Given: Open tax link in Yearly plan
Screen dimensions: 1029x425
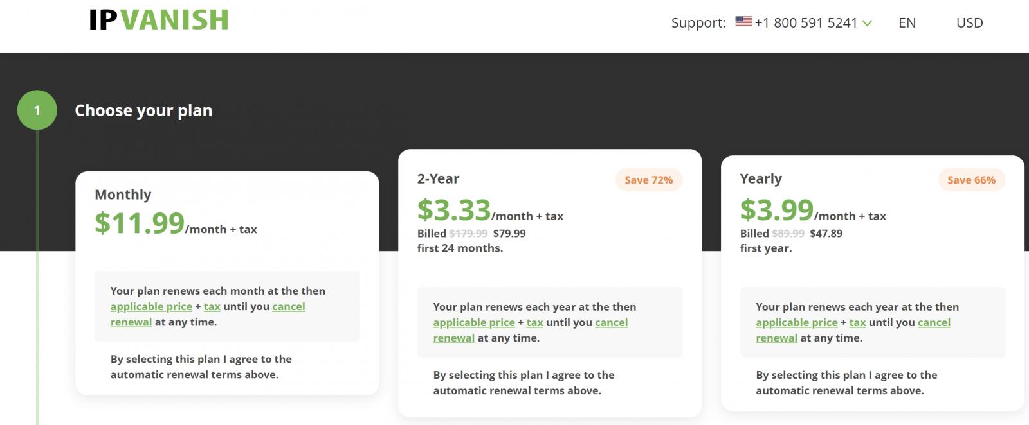Looking at the screenshot, I should click(x=858, y=323).
